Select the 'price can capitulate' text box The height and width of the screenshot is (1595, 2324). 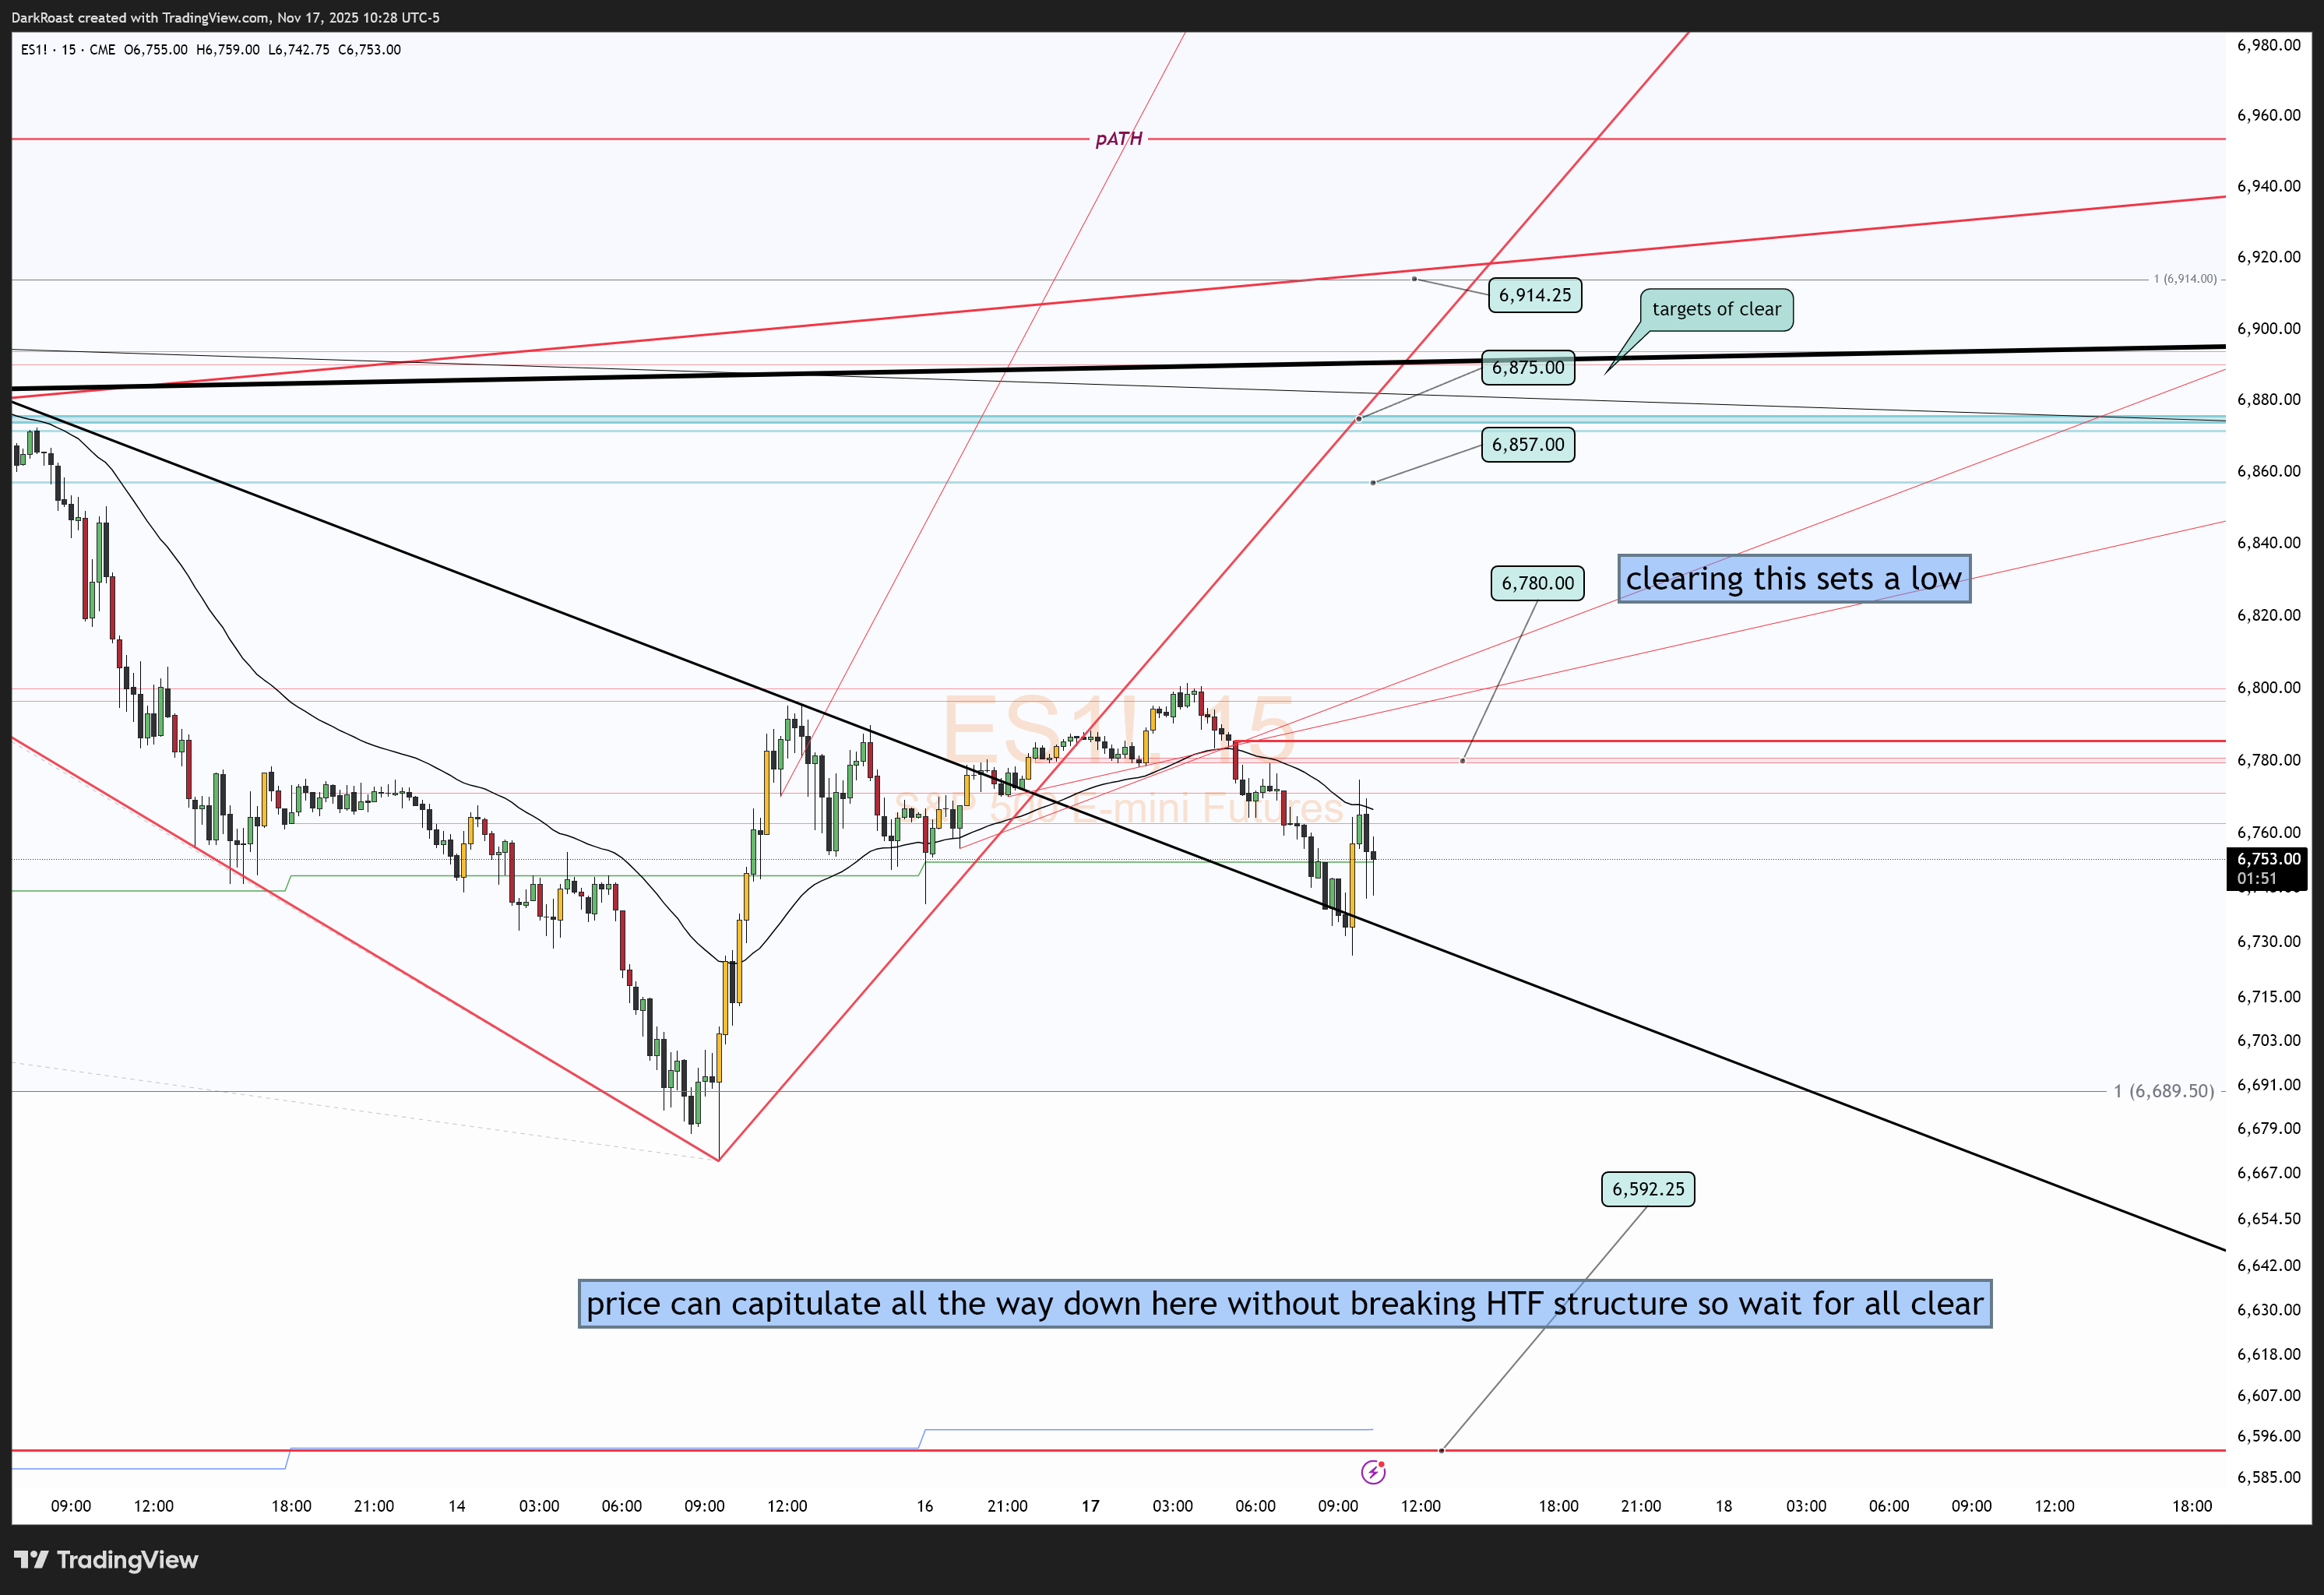1284,1303
